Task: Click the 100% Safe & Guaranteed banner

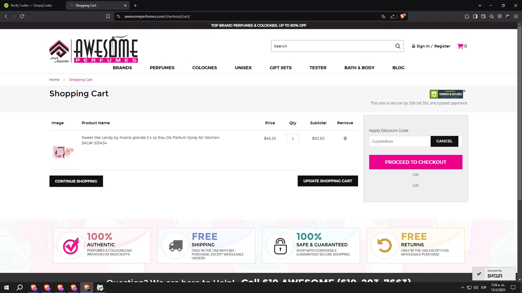Action: tap(311, 245)
